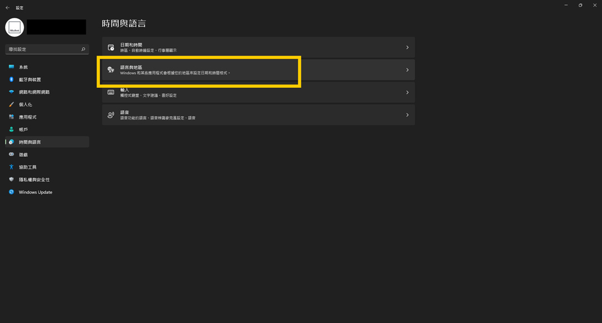Open 語音 settings title
Viewport: 602px width, 323px height.
coord(124,112)
